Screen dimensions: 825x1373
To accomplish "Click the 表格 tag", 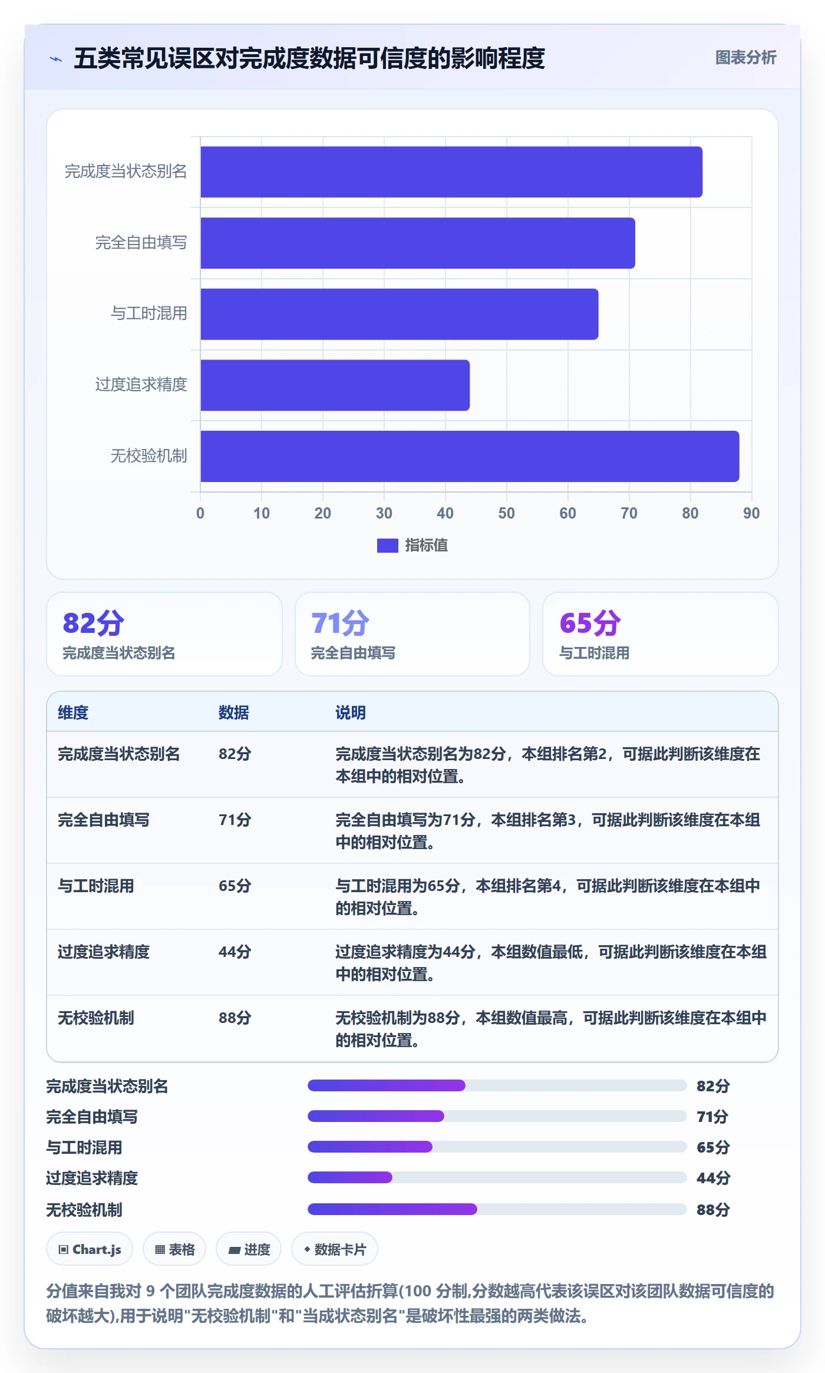I will pyautogui.click(x=174, y=1249).
